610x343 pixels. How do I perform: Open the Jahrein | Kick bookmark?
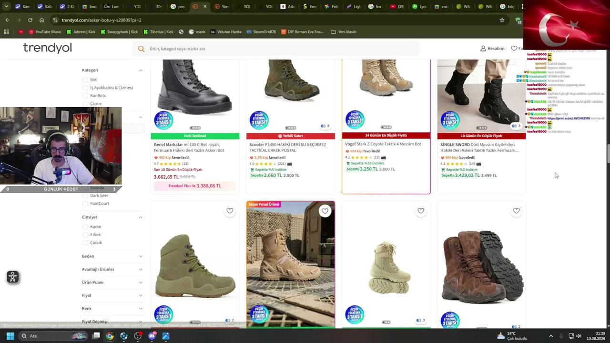(x=81, y=32)
